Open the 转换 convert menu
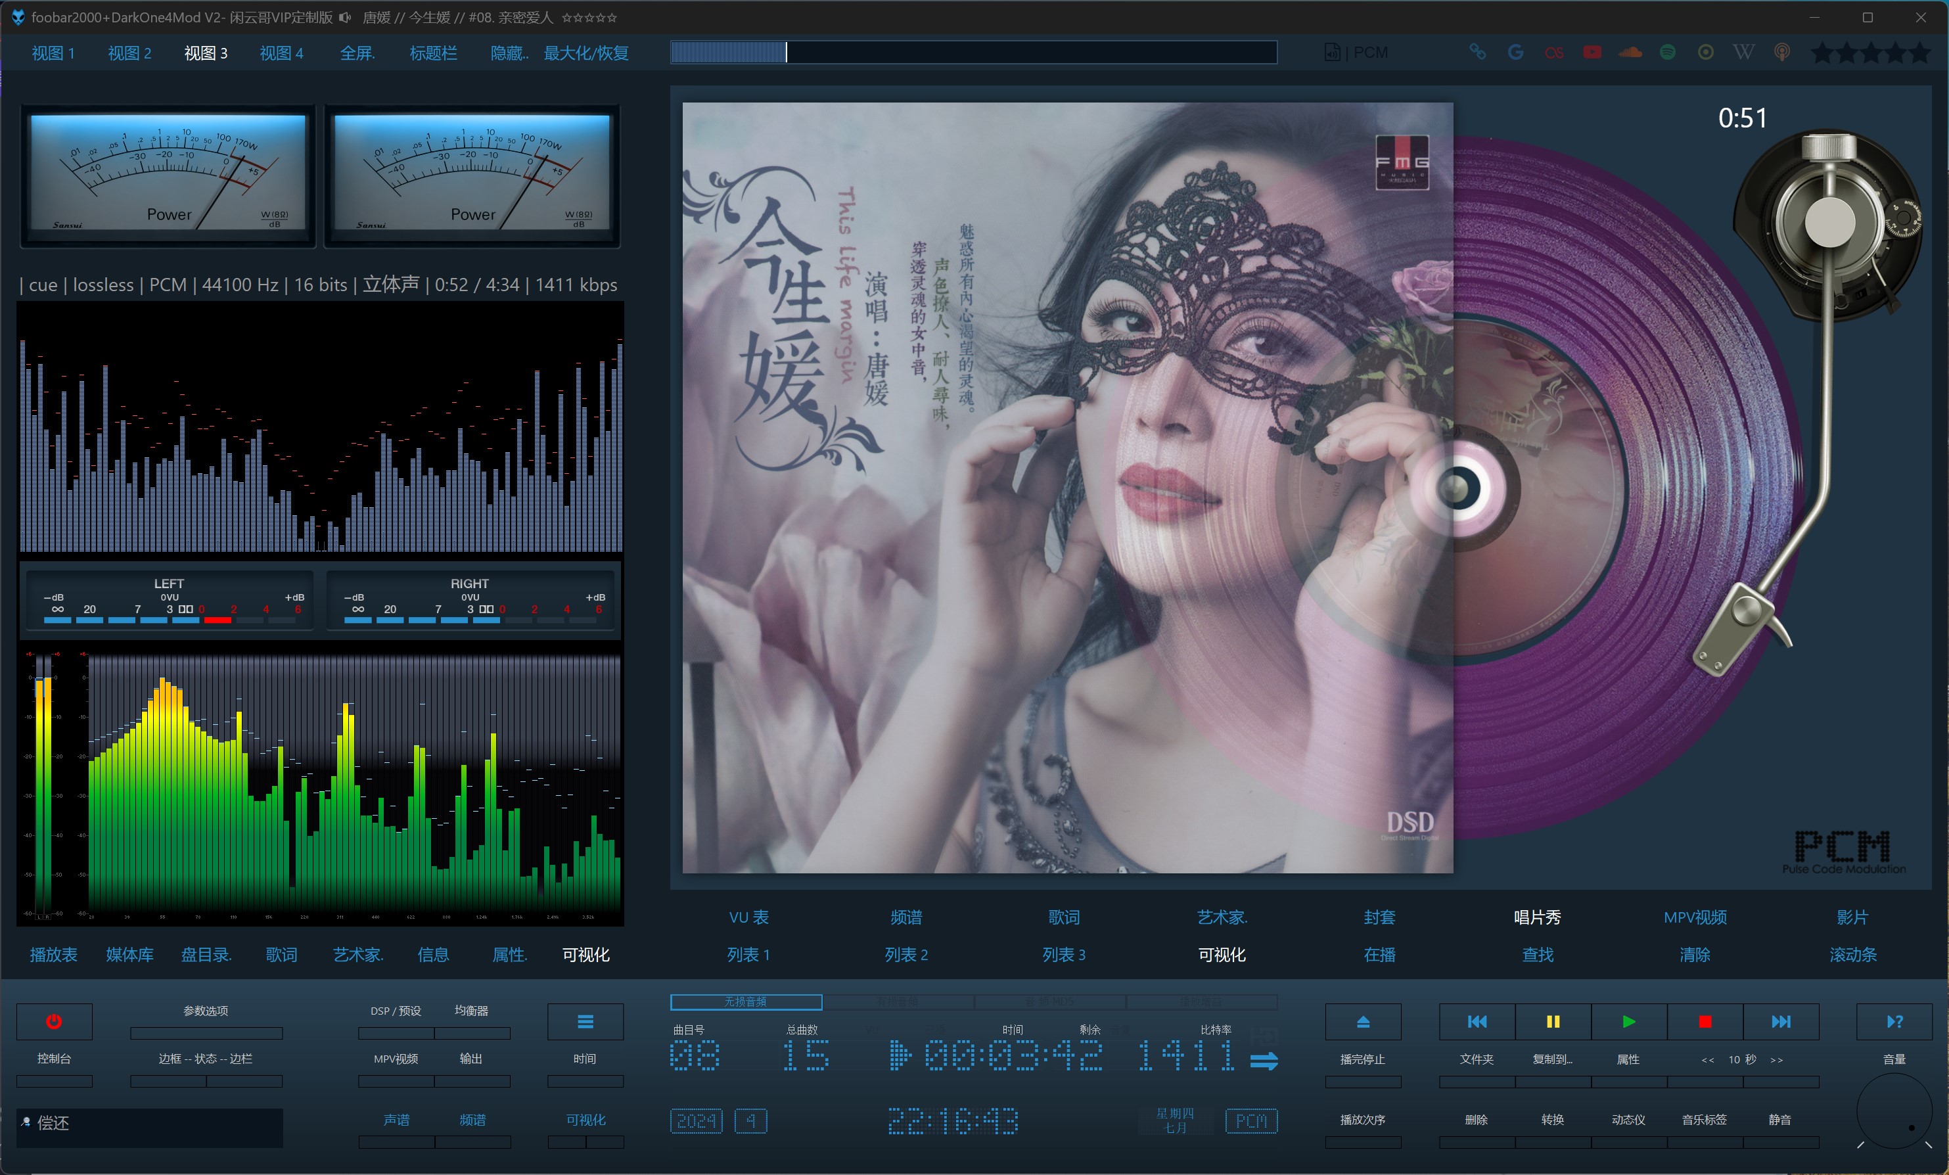 click(1553, 1120)
